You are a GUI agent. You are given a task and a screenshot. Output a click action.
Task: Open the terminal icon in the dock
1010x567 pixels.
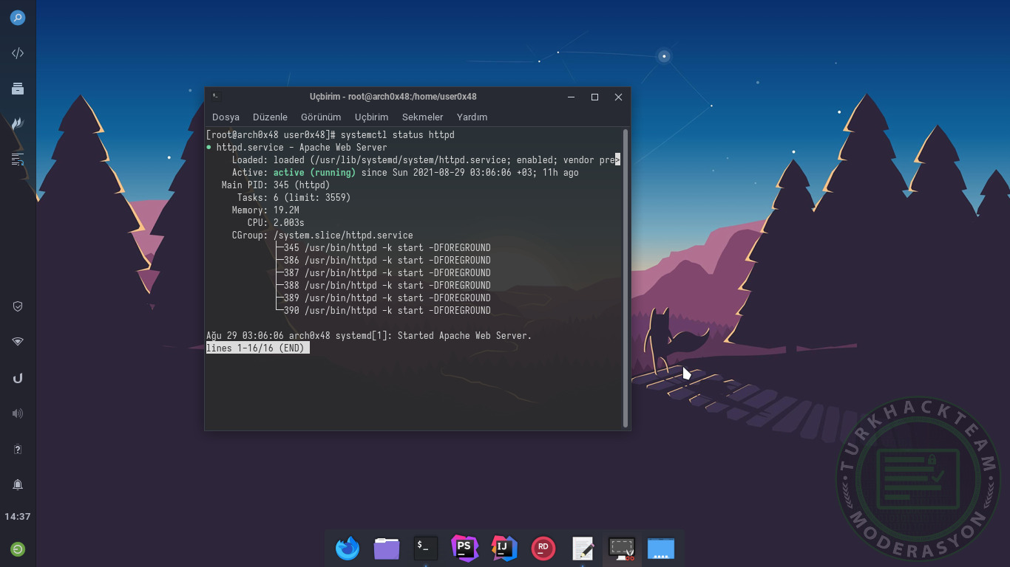[426, 548]
